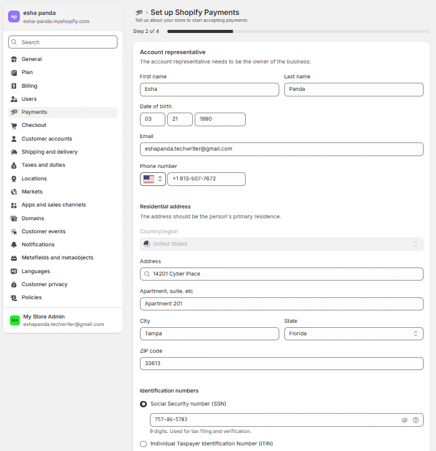The height and width of the screenshot is (451, 436).
Task: Go to Taxes and duties
Action: pyautogui.click(x=63, y=165)
